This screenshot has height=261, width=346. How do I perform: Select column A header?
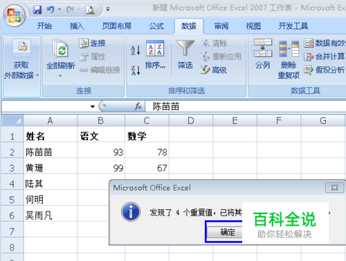click(x=50, y=121)
